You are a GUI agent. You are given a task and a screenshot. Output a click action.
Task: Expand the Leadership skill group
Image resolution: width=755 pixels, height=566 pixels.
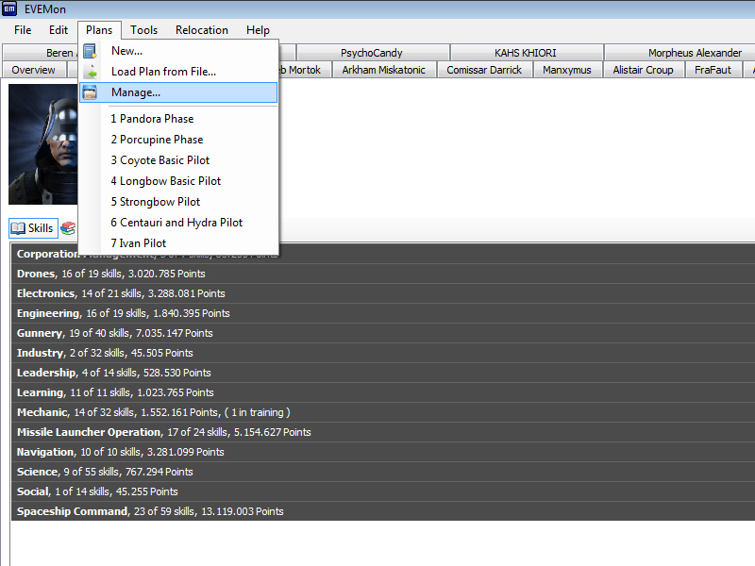(383, 373)
